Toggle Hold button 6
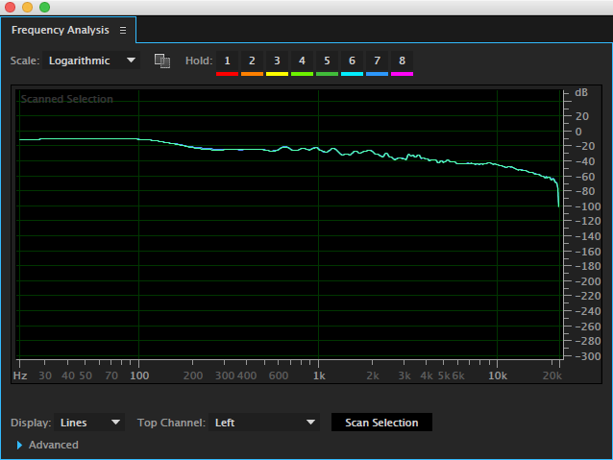This screenshot has height=460, width=613. click(x=353, y=63)
